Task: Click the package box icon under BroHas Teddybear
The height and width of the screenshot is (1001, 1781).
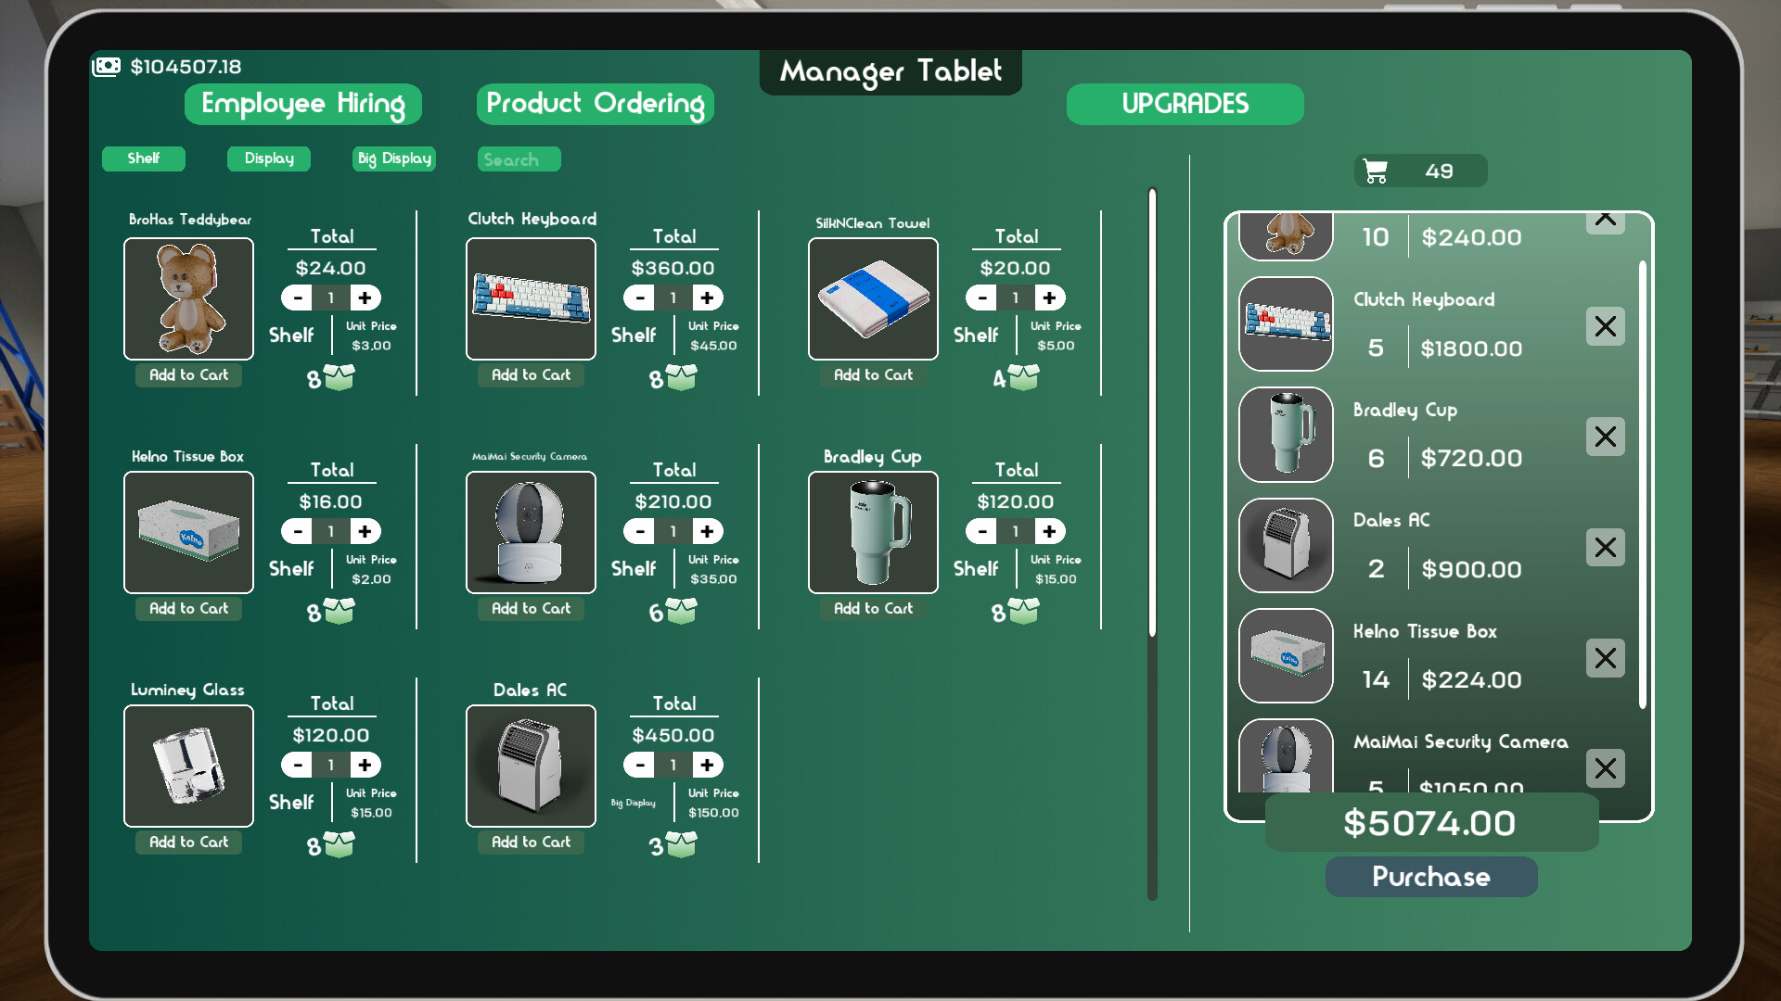Action: pyautogui.click(x=340, y=376)
